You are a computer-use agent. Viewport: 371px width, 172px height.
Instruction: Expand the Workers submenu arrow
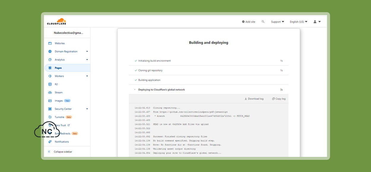tap(87, 76)
